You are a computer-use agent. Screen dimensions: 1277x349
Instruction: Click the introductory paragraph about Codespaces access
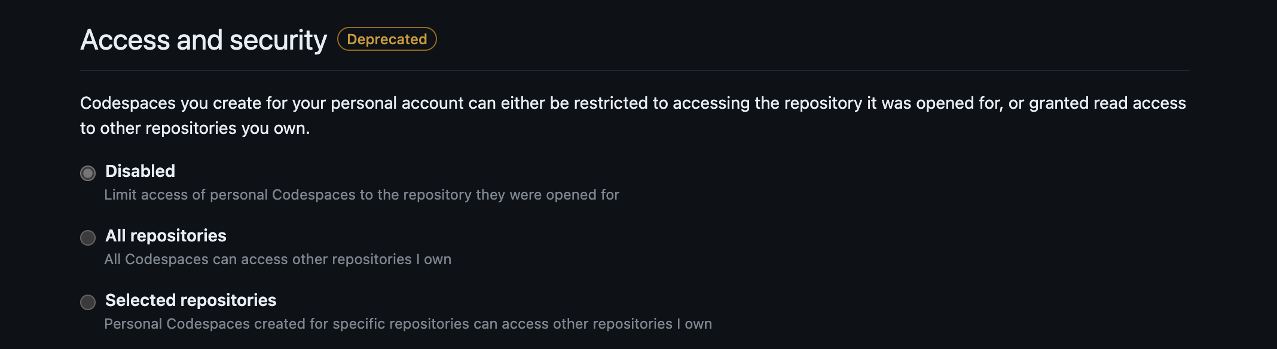click(x=598, y=115)
